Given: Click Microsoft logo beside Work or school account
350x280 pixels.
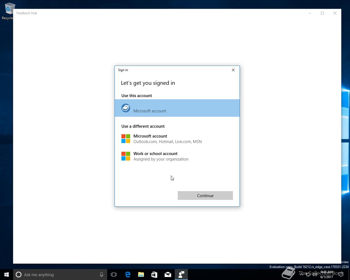Looking at the screenshot, I should point(126,156).
